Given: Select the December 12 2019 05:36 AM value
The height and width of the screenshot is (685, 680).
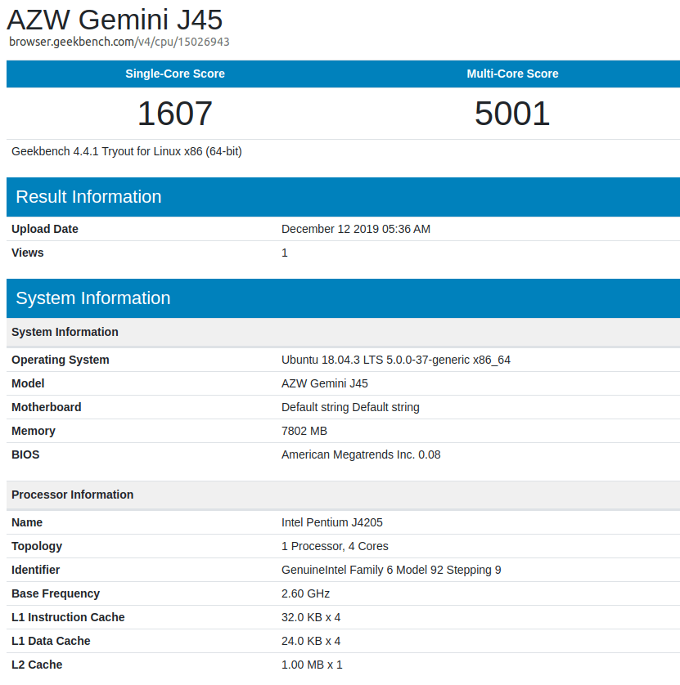Looking at the screenshot, I should 355,229.
